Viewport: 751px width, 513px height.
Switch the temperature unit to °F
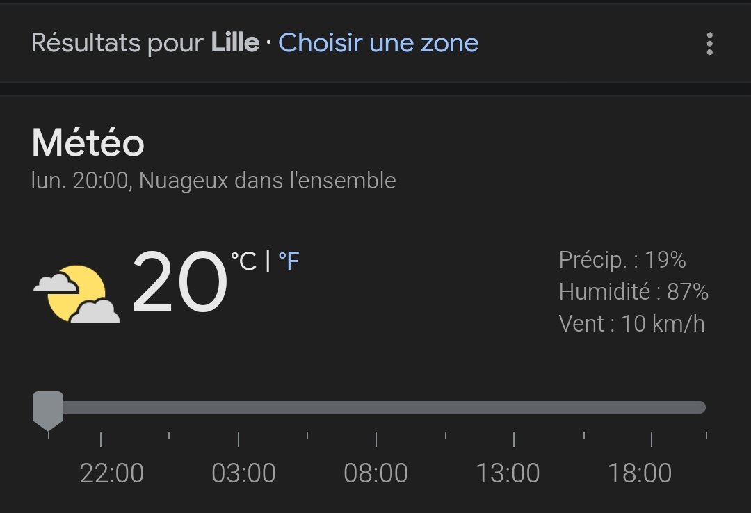pos(289,262)
